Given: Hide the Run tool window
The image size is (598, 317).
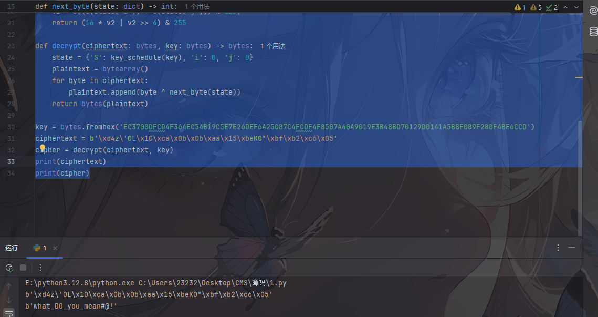Looking at the screenshot, I should click(572, 248).
